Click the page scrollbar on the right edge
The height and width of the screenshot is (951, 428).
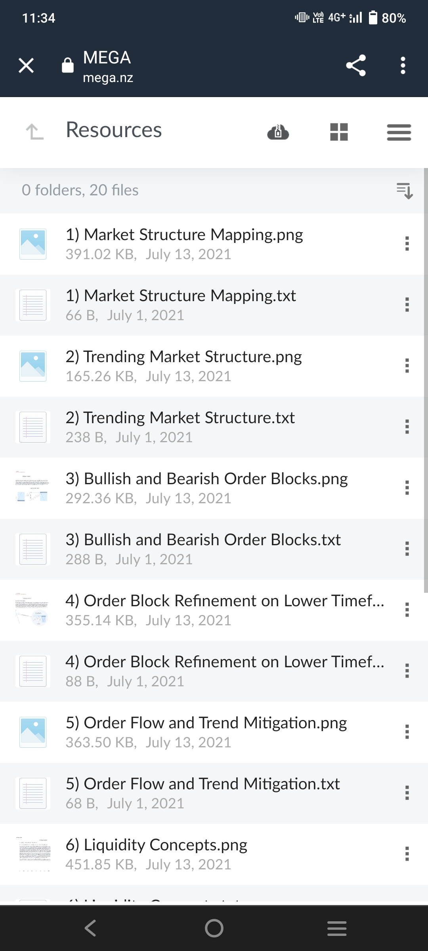click(426, 380)
